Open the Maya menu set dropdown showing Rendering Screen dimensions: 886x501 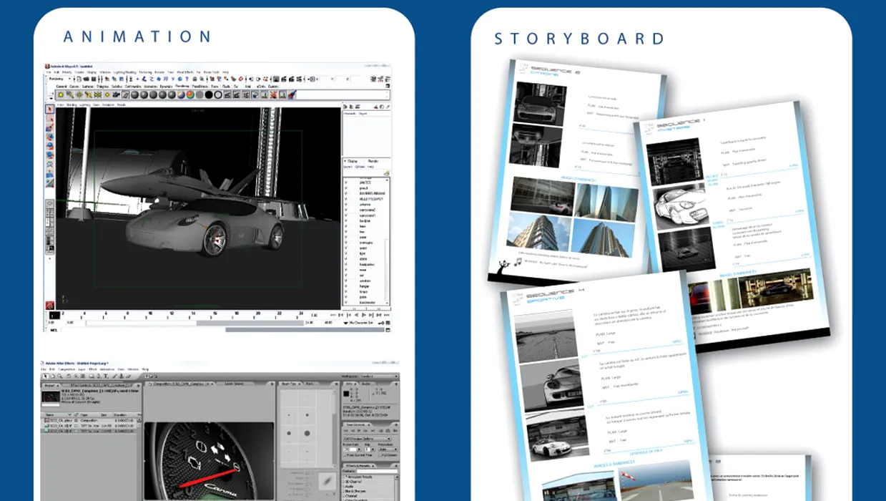tap(60, 79)
